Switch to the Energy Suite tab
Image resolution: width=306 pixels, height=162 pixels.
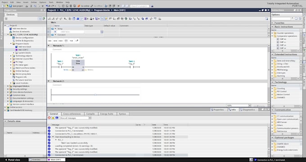tap(107, 114)
